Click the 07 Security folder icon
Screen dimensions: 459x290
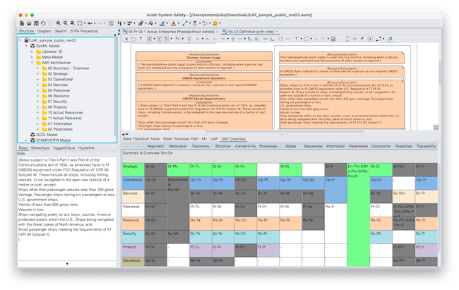coord(44,101)
